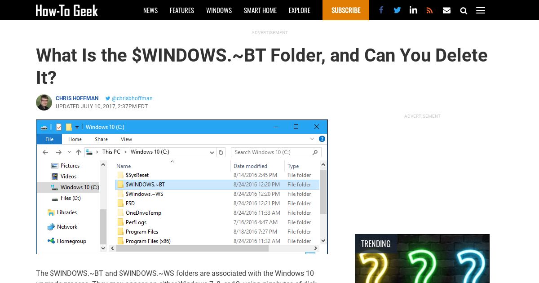Open @chrisbhoffman Twitter link
The height and width of the screenshot is (283, 539).
[x=129, y=98]
